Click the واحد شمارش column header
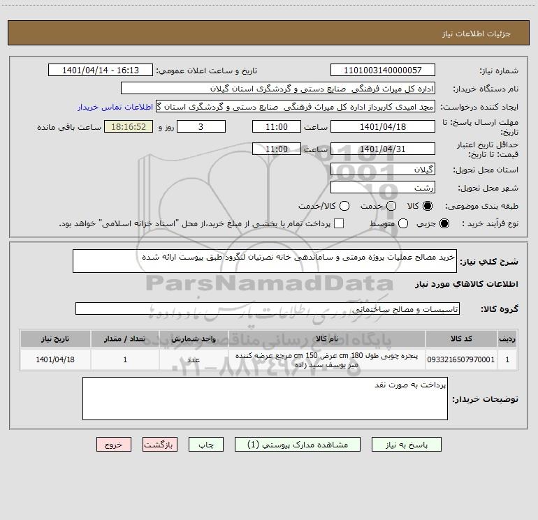The width and height of the screenshot is (538, 520). click(x=194, y=339)
